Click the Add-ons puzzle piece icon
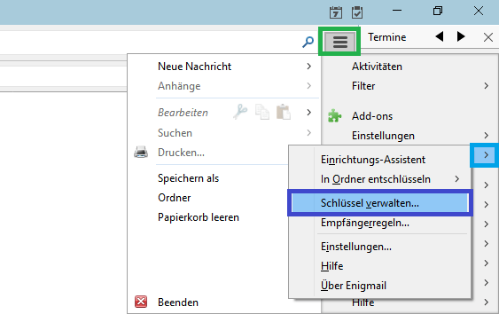 tap(334, 116)
